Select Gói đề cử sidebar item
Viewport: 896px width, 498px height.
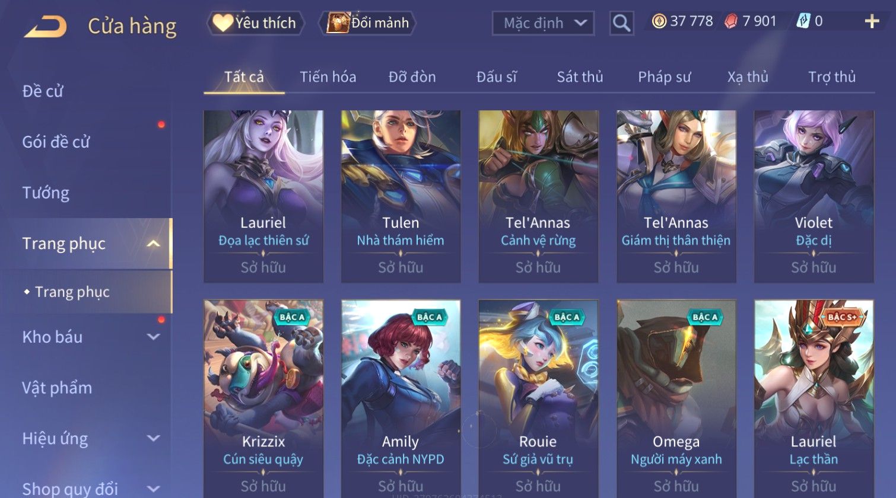coord(56,142)
